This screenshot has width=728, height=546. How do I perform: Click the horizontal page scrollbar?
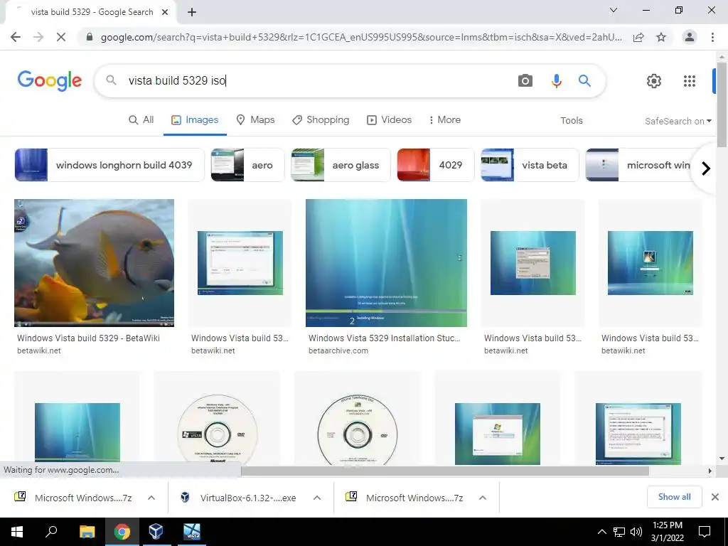coord(444,471)
